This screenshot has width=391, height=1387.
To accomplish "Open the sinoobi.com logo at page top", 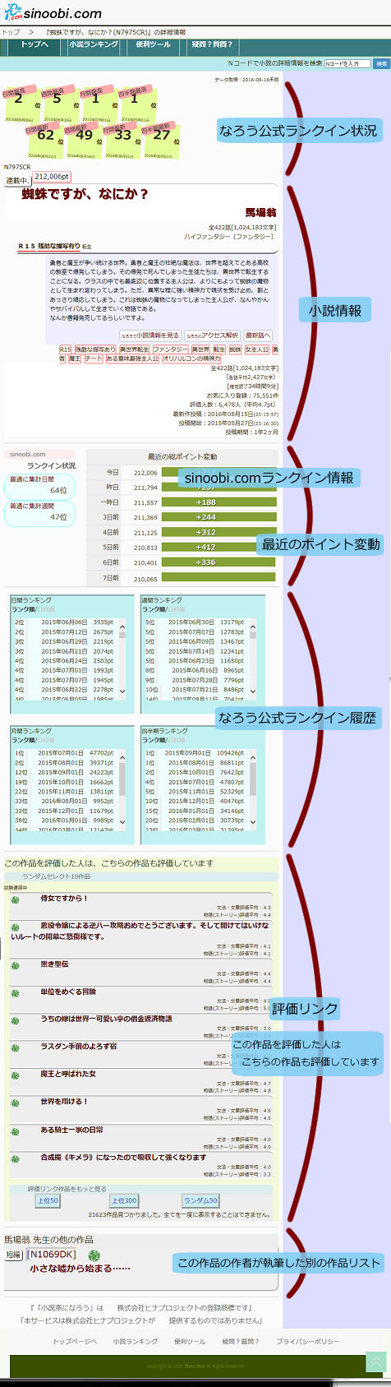I will coord(52,12).
